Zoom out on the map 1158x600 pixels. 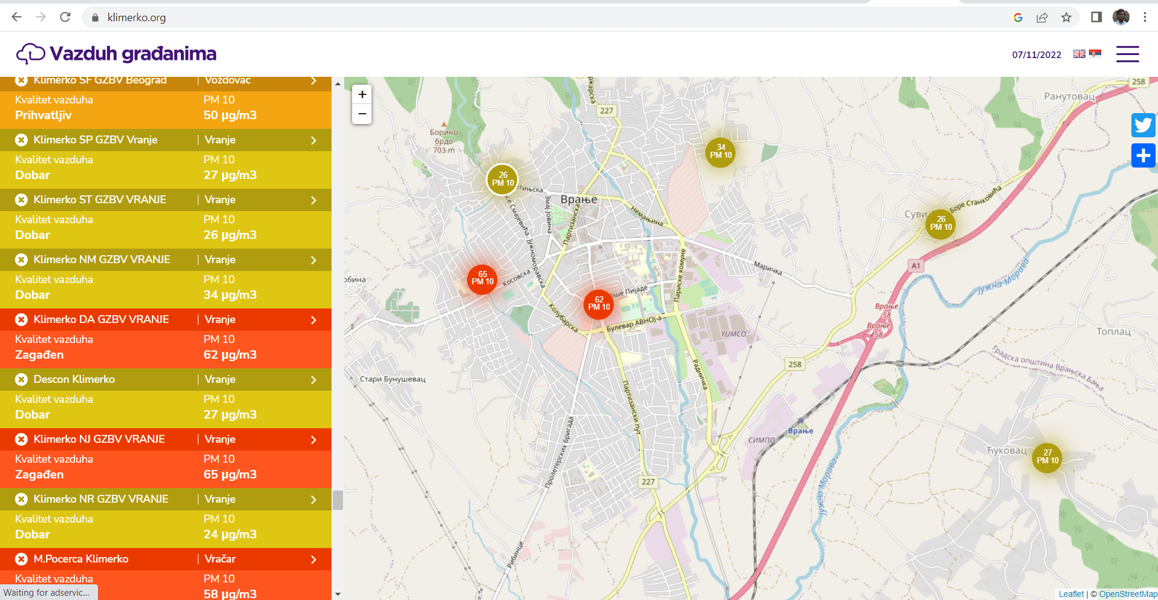click(362, 114)
